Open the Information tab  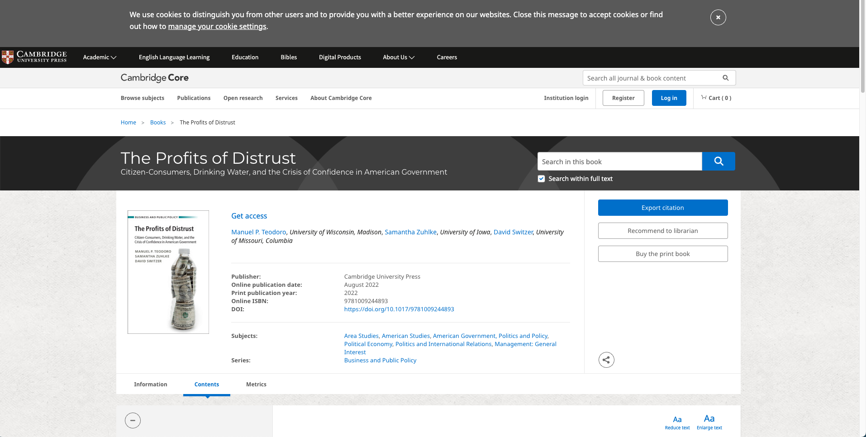click(150, 384)
